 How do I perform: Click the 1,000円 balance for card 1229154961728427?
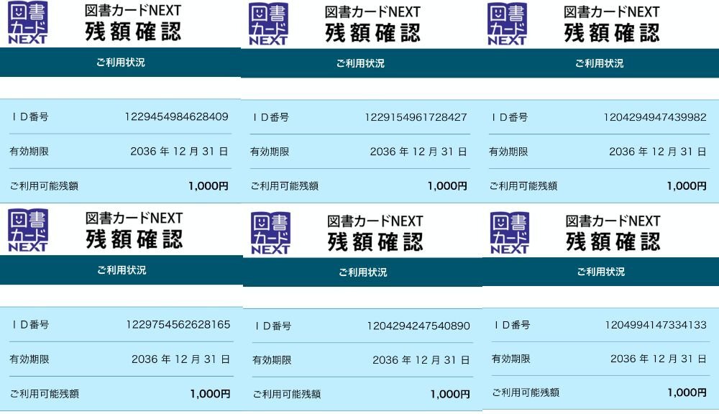(x=447, y=186)
